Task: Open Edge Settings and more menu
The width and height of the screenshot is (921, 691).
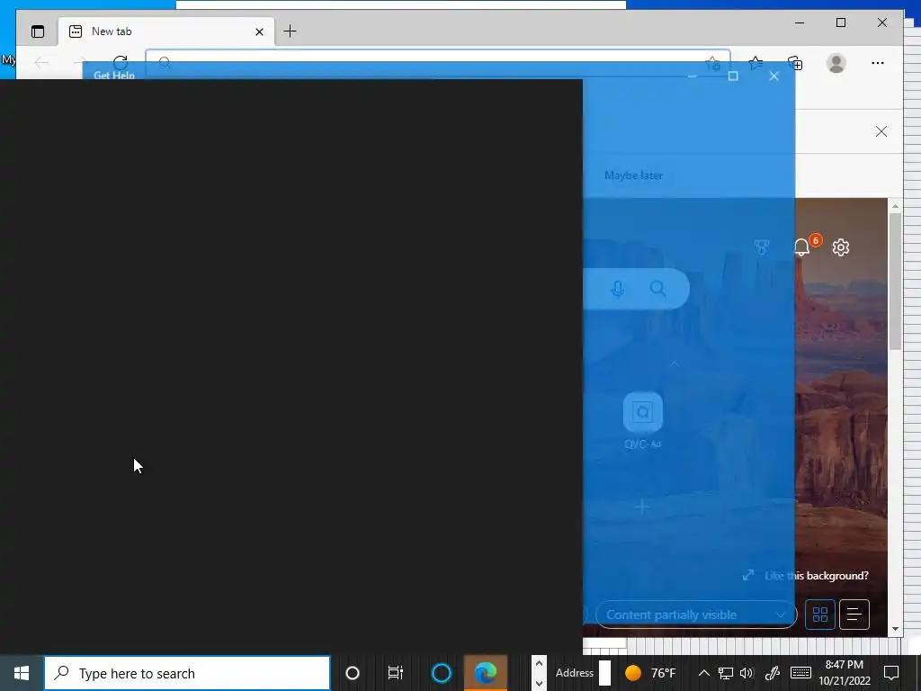Action: [878, 63]
